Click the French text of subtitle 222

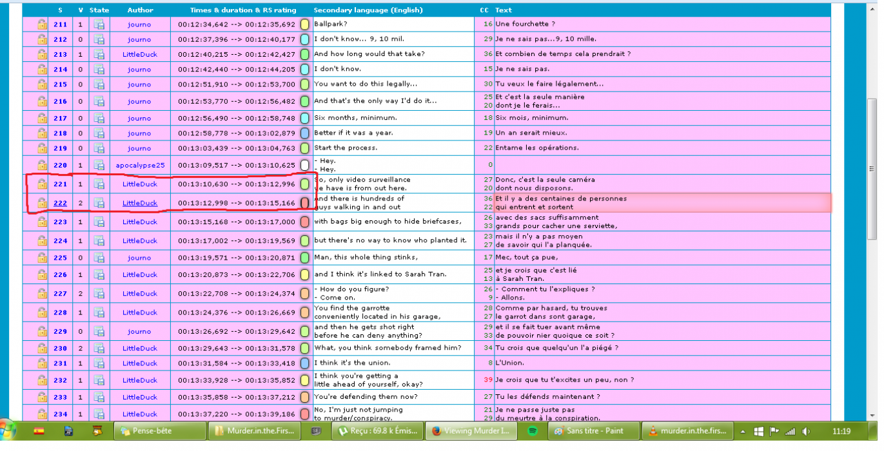click(x=560, y=203)
